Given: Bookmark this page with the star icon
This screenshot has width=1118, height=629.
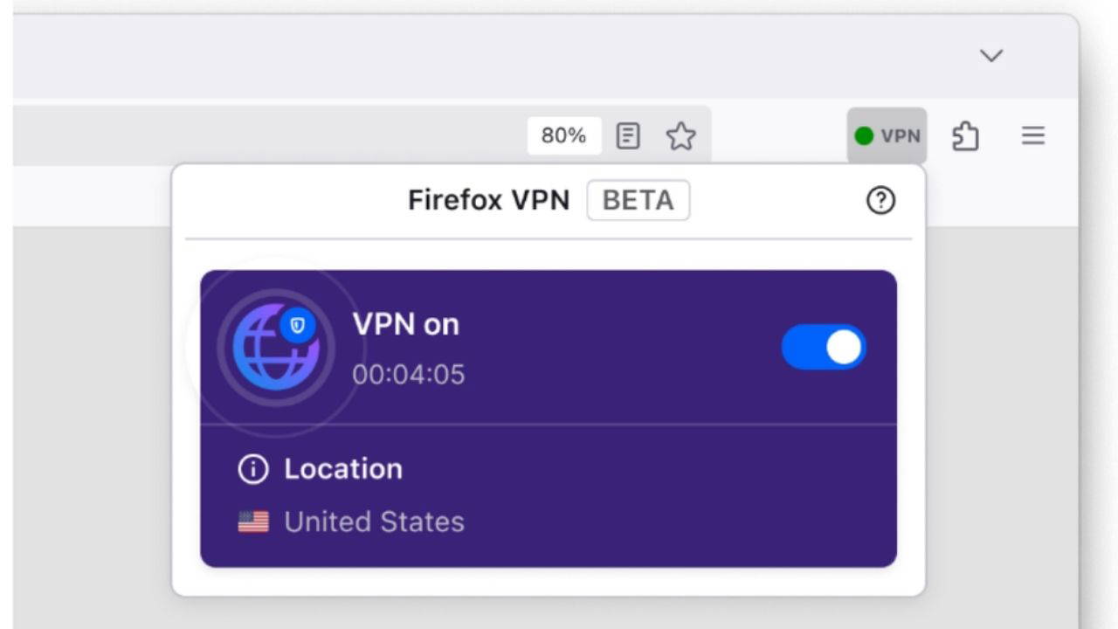Looking at the screenshot, I should click(680, 135).
